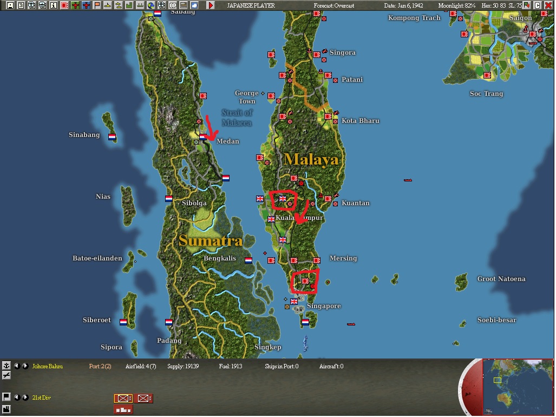Go to next base beside Johore Bahru
The image size is (556, 417).
click(x=25, y=366)
